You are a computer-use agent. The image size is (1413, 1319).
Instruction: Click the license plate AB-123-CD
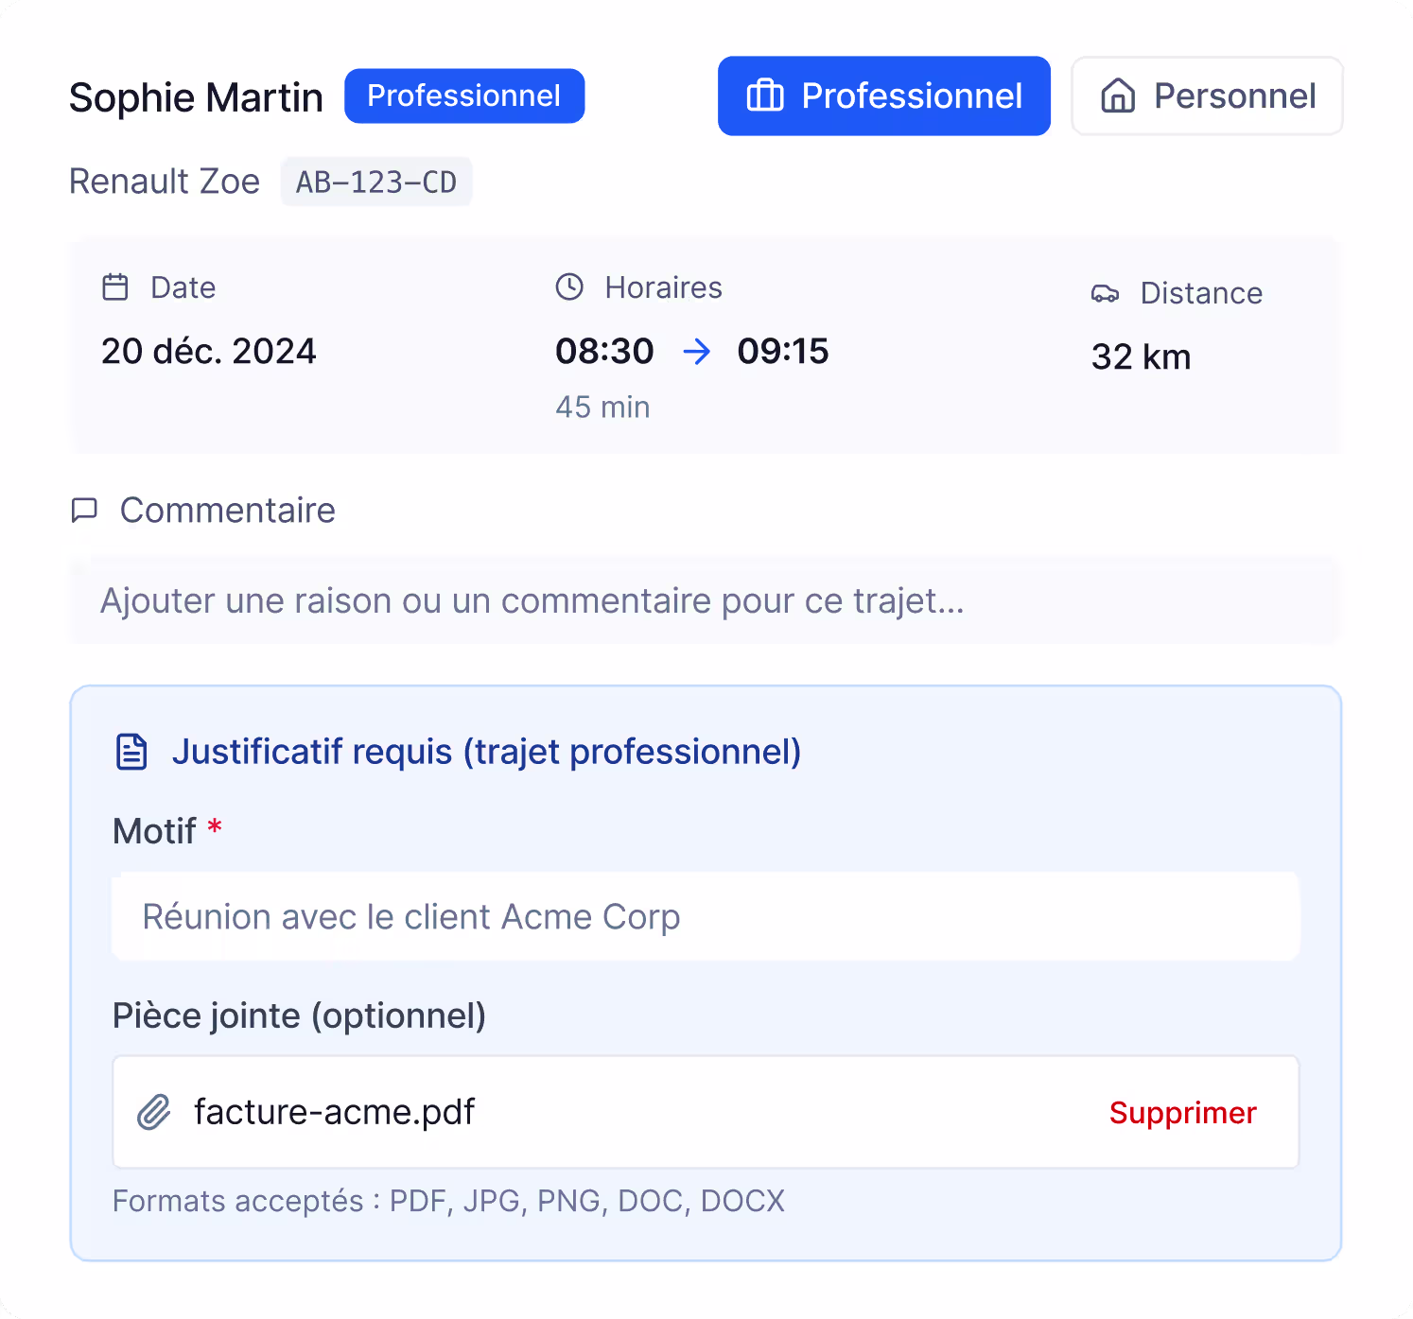[x=376, y=182]
